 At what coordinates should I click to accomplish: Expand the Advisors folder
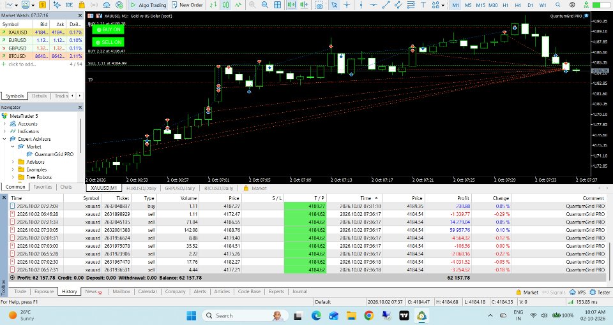pos(13,162)
